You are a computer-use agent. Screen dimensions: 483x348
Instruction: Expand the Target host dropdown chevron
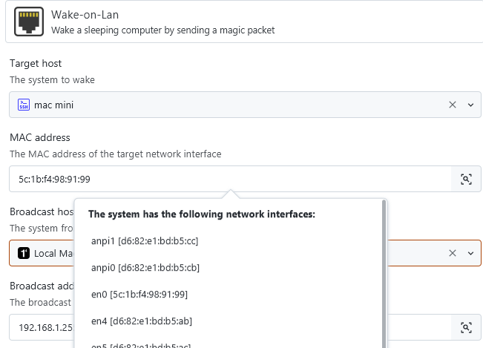tap(470, 105)
